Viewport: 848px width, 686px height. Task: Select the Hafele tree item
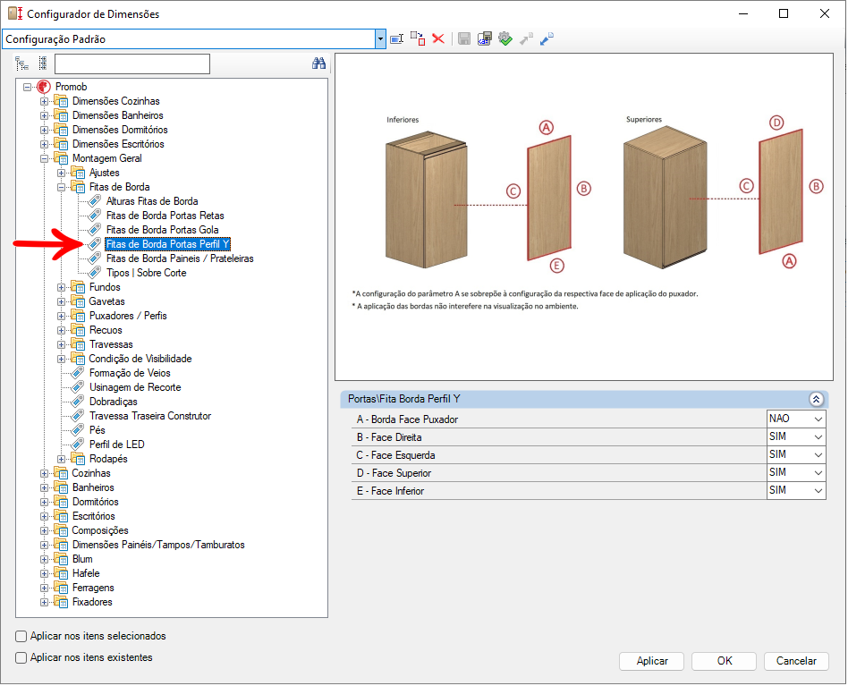tap(86, 573)
